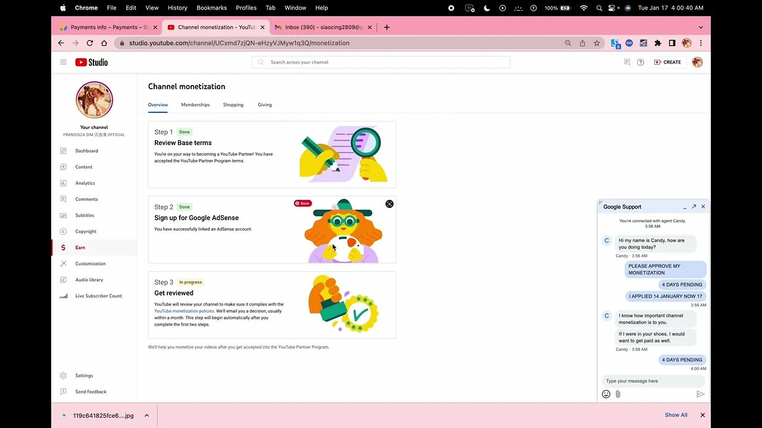Click the chat send arrow icon
The image size is (762, 428).
(701, 394)
